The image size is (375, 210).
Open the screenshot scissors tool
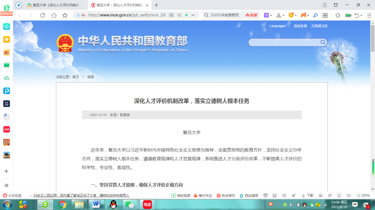point(278,15)
